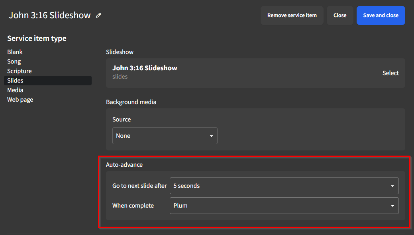The height and width of the screenshot is (235, 414).
Task: Open the Background media Source dropdown
Action: pos(165,136)
